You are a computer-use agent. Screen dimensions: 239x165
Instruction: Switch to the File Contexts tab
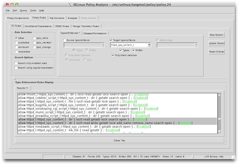pos(57,18)
